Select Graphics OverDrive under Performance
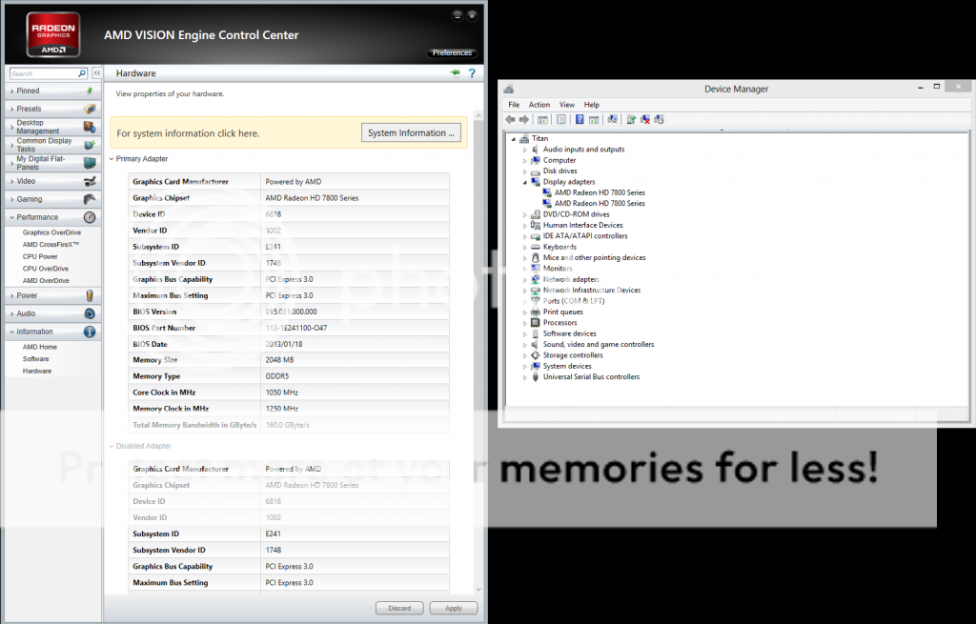976x624 pixels. pos(51,232)
